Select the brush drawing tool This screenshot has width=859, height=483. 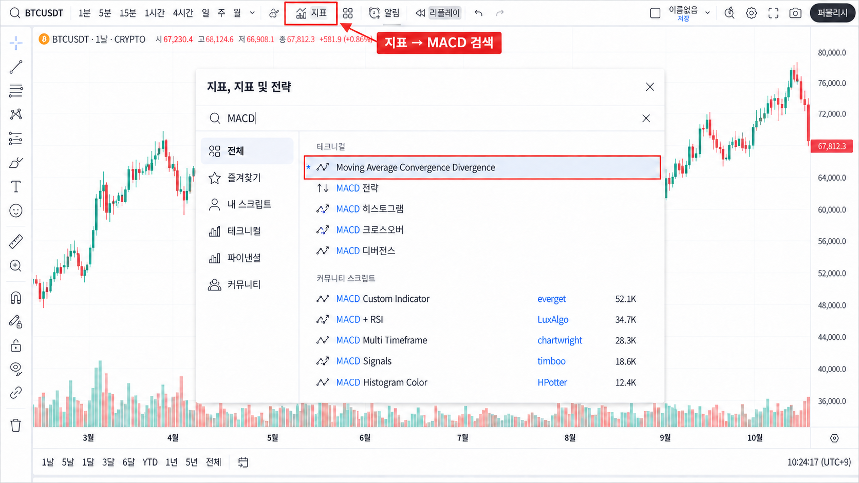point(16,163)
